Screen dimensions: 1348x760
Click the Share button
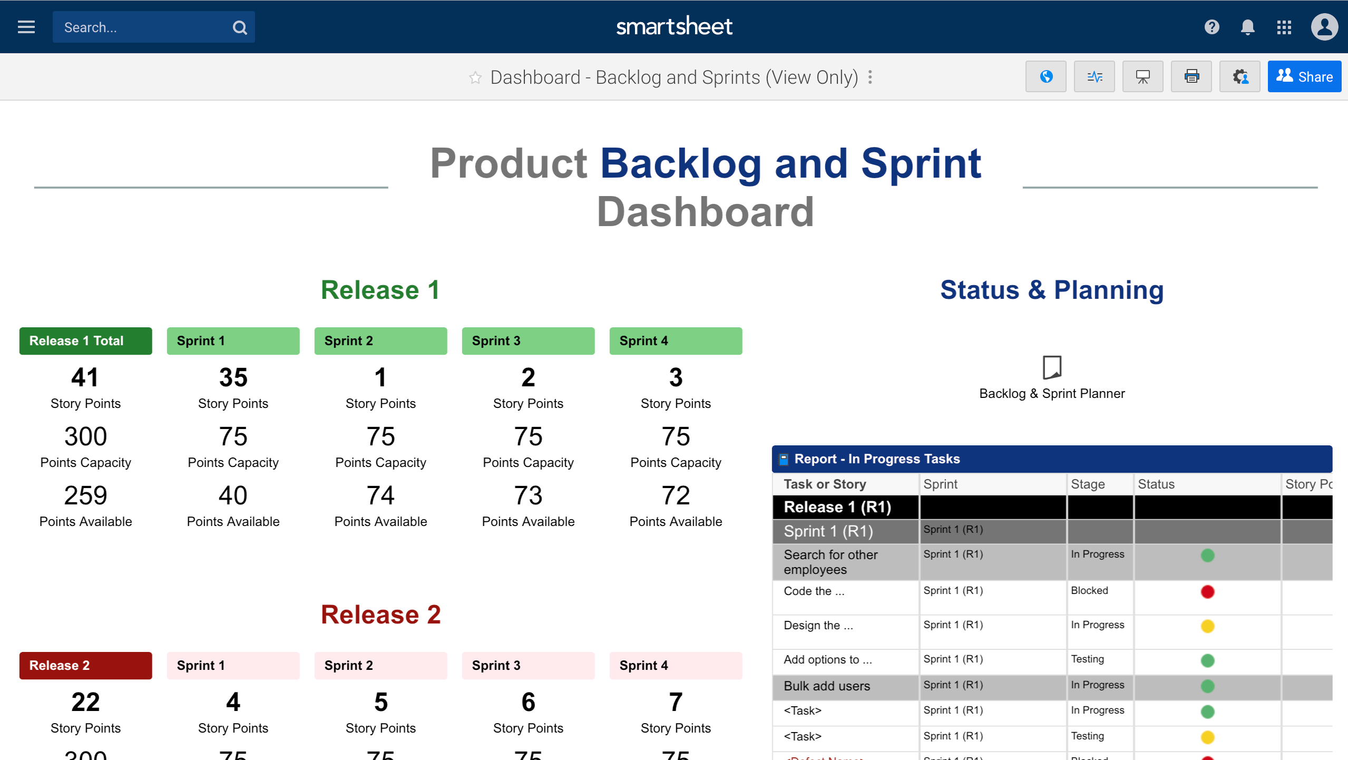click(1304, 77)
